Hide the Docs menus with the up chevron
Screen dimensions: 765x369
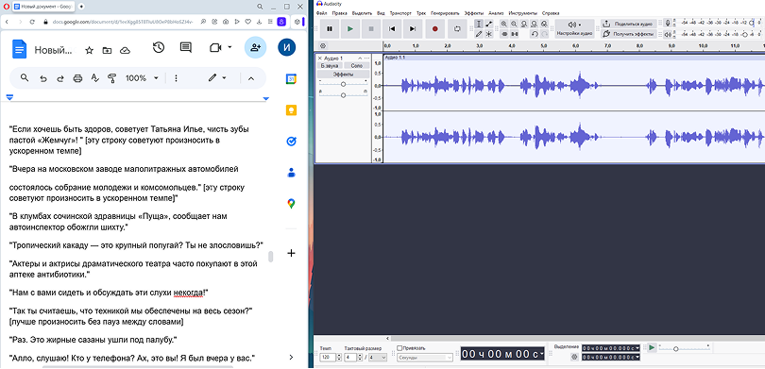click(251, 78)
